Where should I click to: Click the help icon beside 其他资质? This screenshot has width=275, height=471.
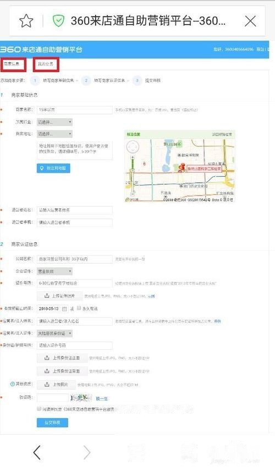(x=12, y=384)
